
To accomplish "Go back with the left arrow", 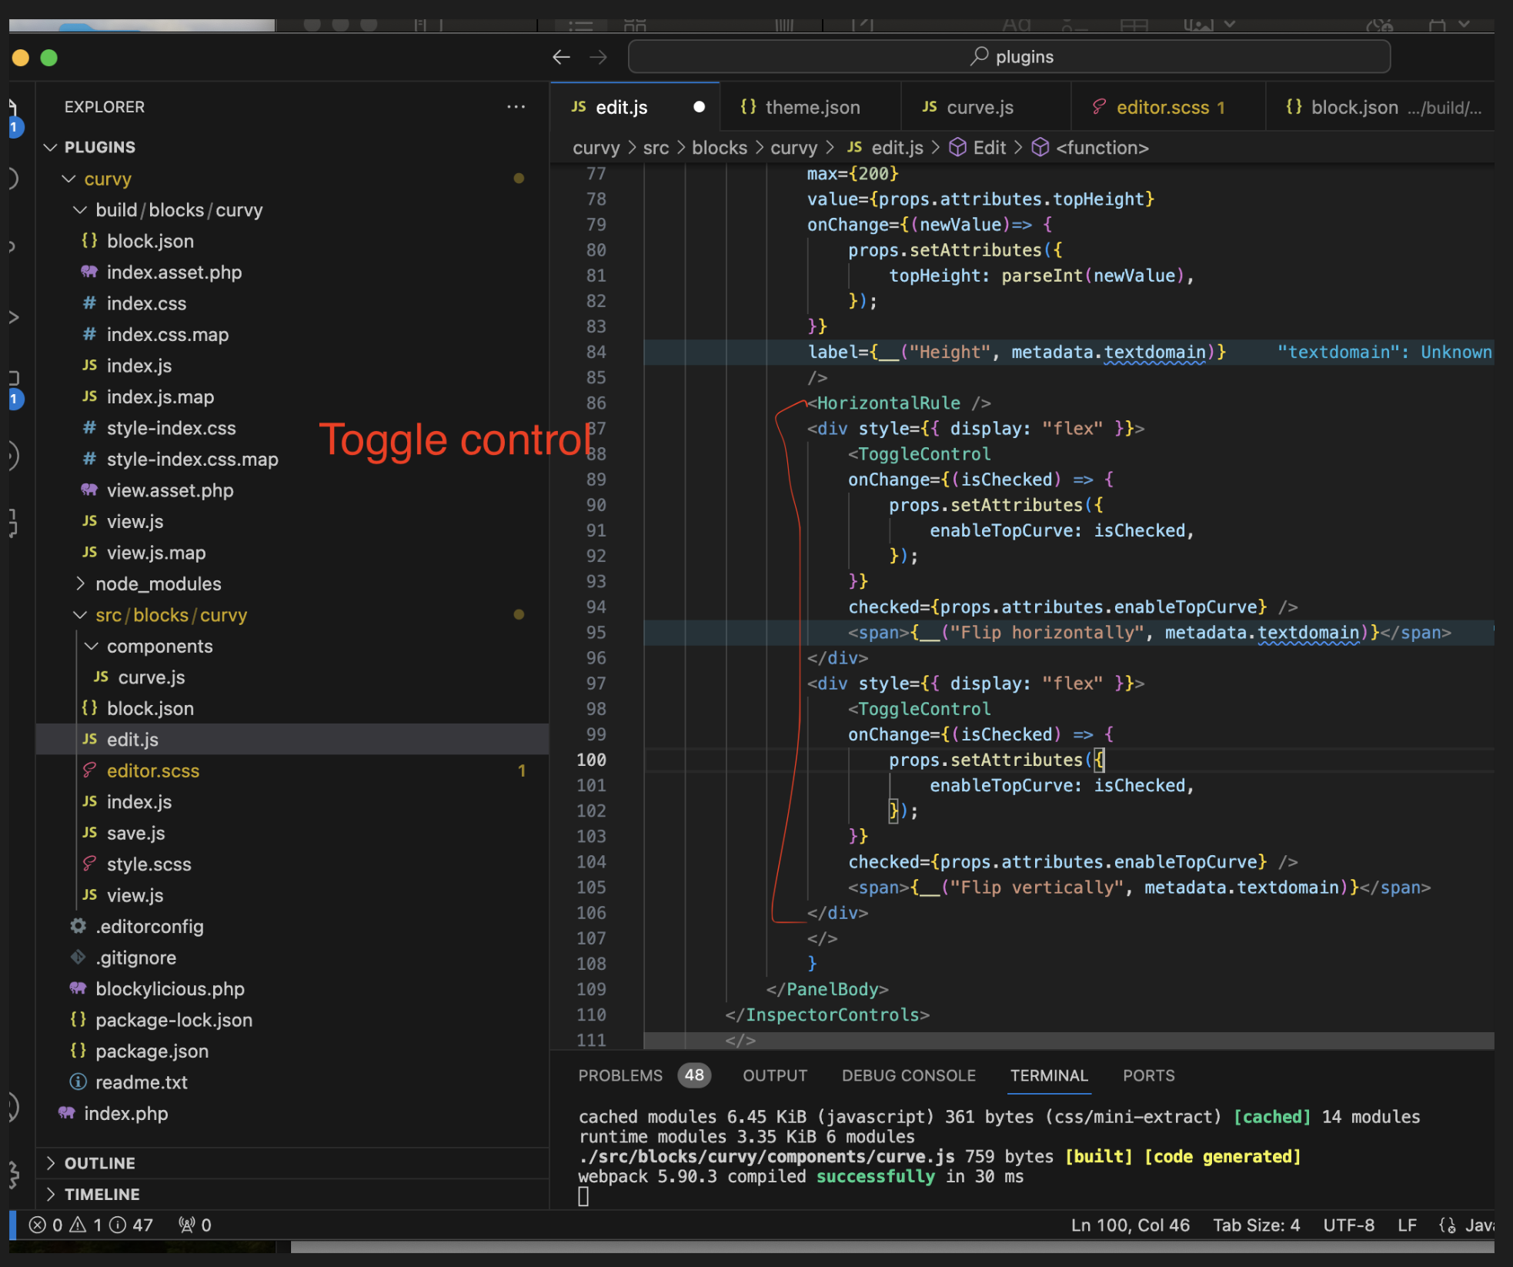I will 562,57.
